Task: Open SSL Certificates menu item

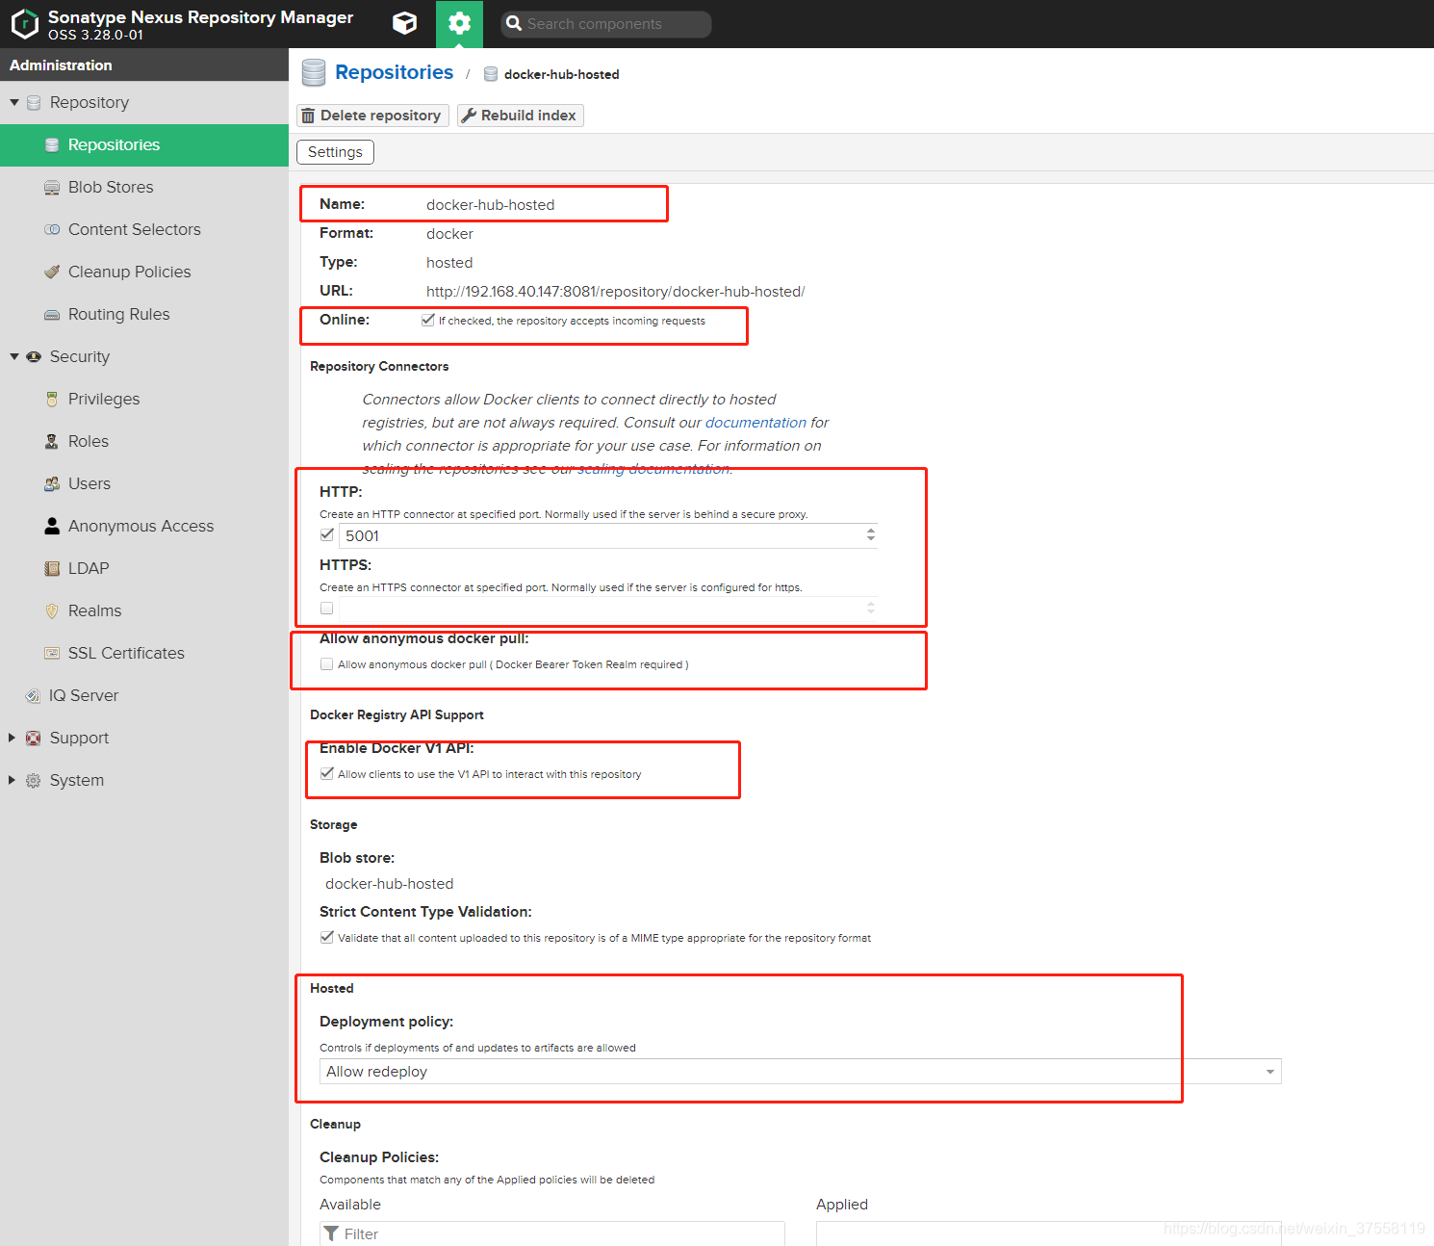Action: coord(144,653)
